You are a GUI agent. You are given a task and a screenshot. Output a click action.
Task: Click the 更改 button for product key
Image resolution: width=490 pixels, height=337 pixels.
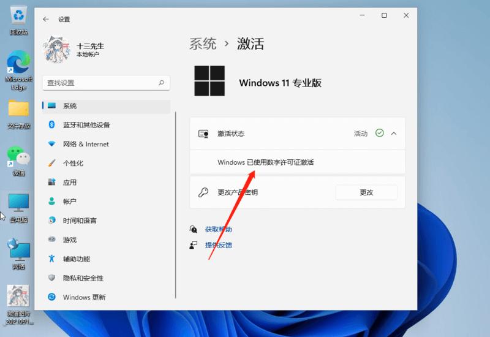tap(366, 192)
